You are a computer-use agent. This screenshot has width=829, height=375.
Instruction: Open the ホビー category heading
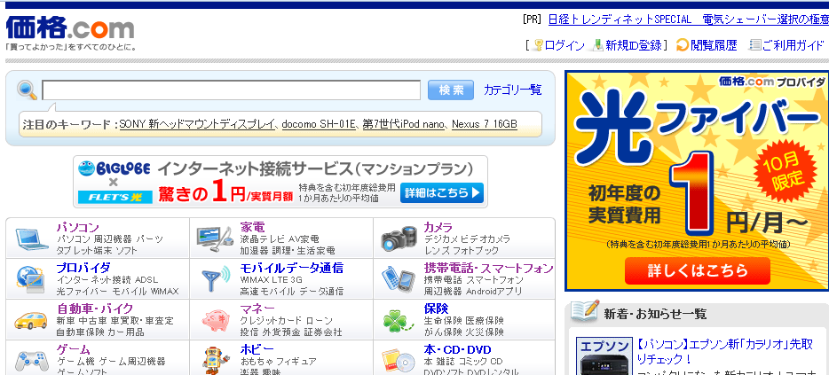tap(257, 349)
